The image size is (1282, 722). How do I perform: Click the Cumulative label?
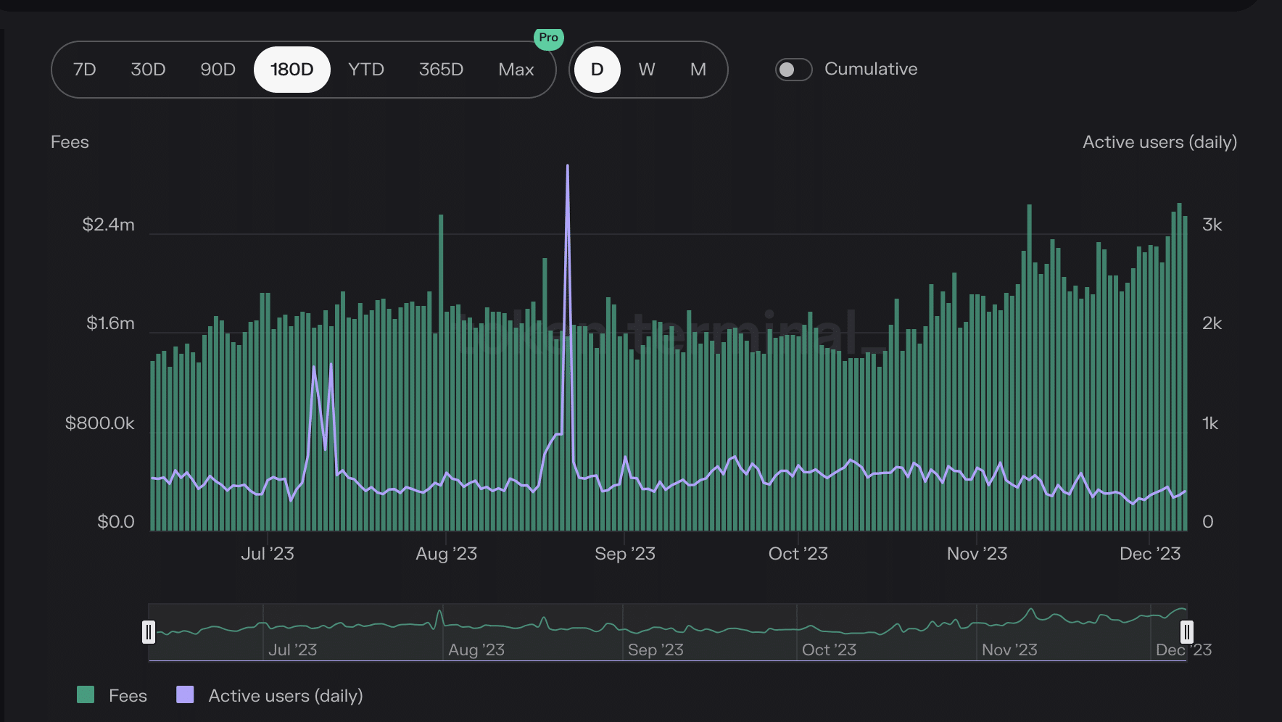click(871, 69)
